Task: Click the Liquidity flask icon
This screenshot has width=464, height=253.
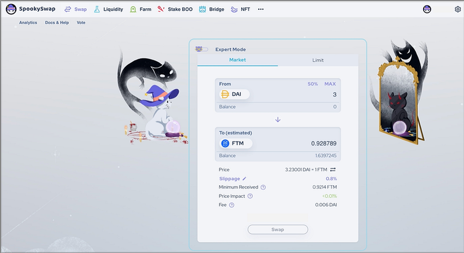Action: [x=97, y=9]
